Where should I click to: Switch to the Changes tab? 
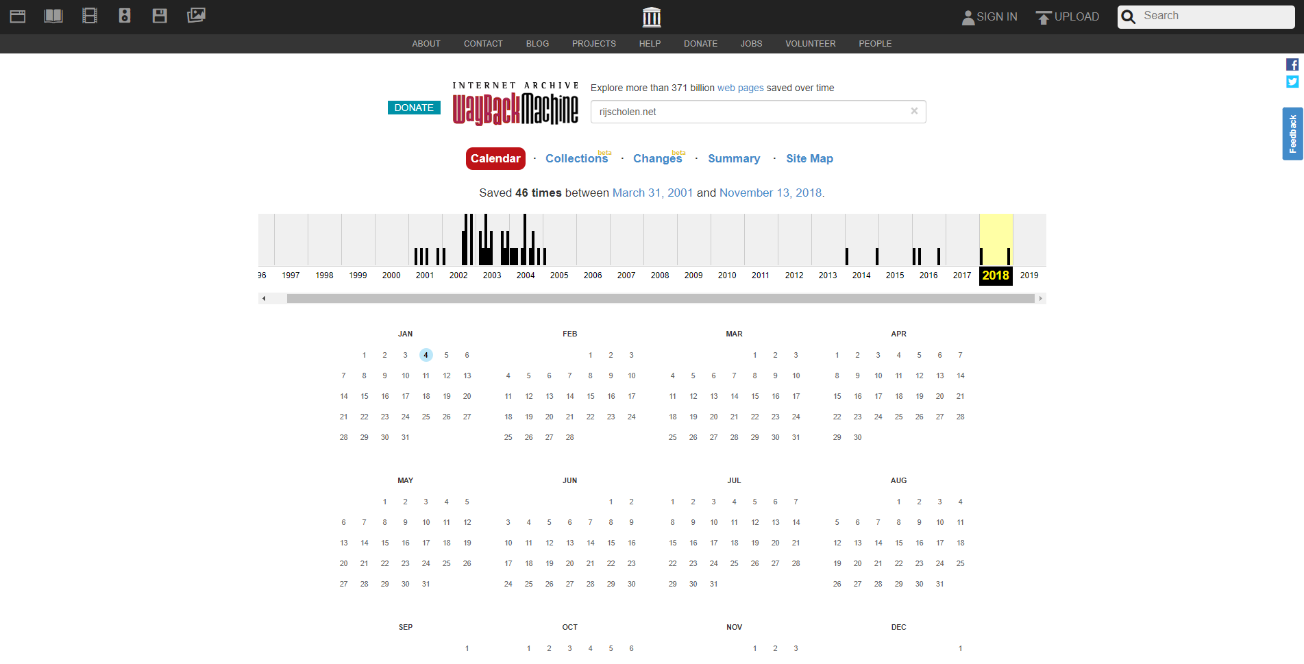tap(657, 158)
